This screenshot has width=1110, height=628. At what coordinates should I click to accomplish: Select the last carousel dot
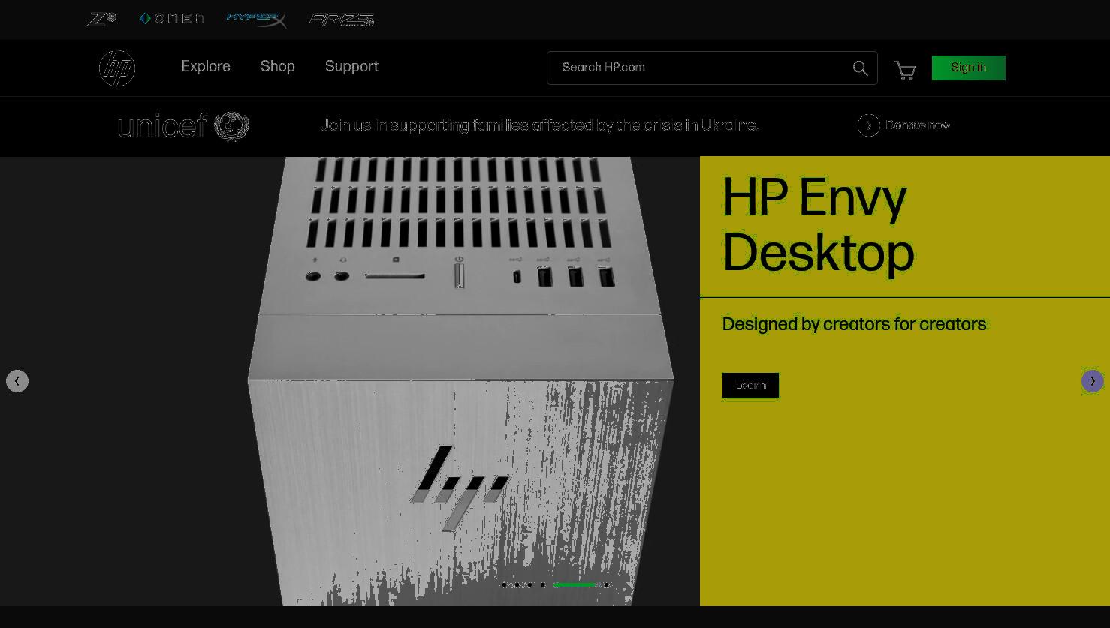(x=606, y=585)
